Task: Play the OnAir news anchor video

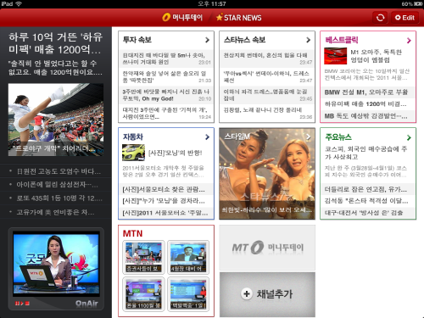Action: coord(56,263)
